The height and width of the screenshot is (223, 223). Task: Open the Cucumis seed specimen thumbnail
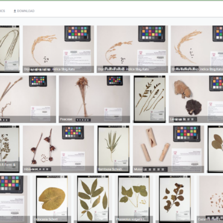pyautogui.click(x=210, y=199)
